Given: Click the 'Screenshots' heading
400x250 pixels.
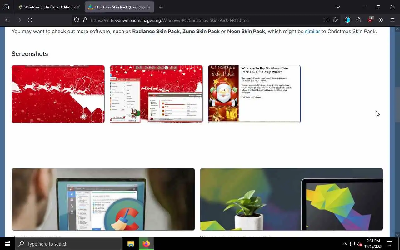Looking at the screenshot, I should click(x=30, y=54).
